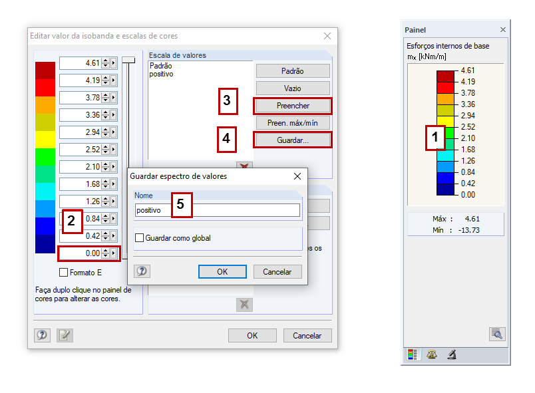Screen dimensions: 535x393
Task: Click the delete X icon under the lower list
Action: 244,305
